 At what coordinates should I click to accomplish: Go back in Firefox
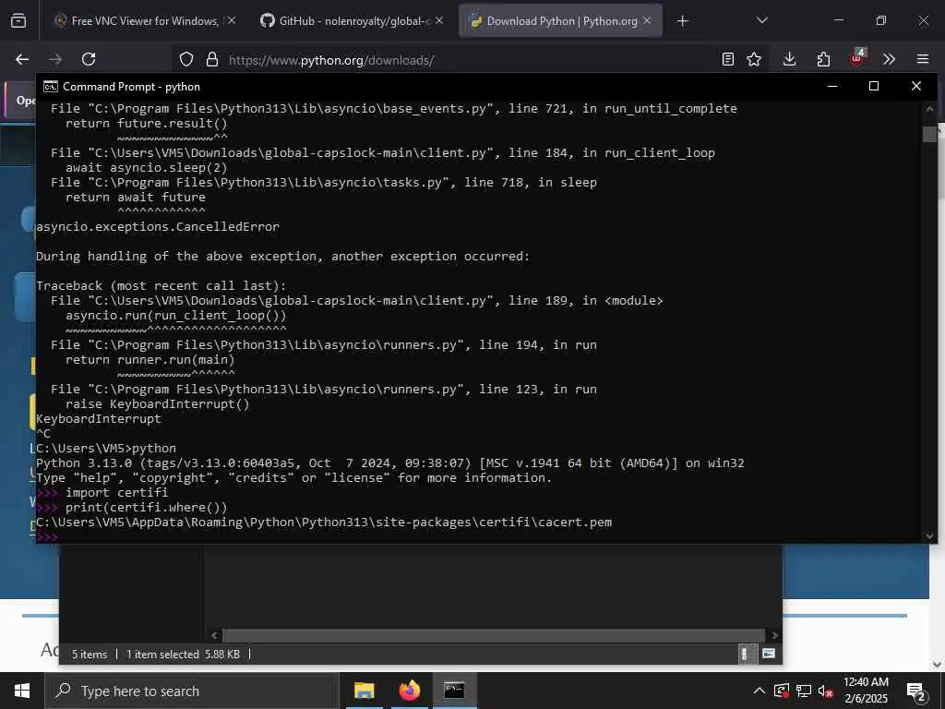point(22,59)
